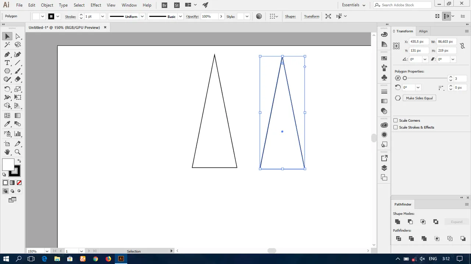The width and height of the screenshot is (471, 264).
Task: Switch to the Align tab
Action: coord(423,31)
